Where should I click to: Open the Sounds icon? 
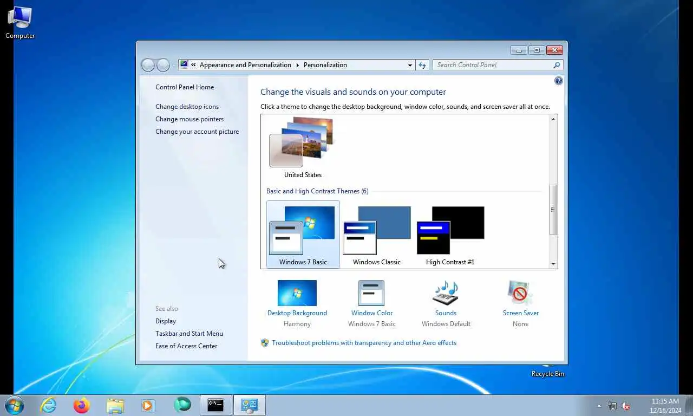click(446, 293)
